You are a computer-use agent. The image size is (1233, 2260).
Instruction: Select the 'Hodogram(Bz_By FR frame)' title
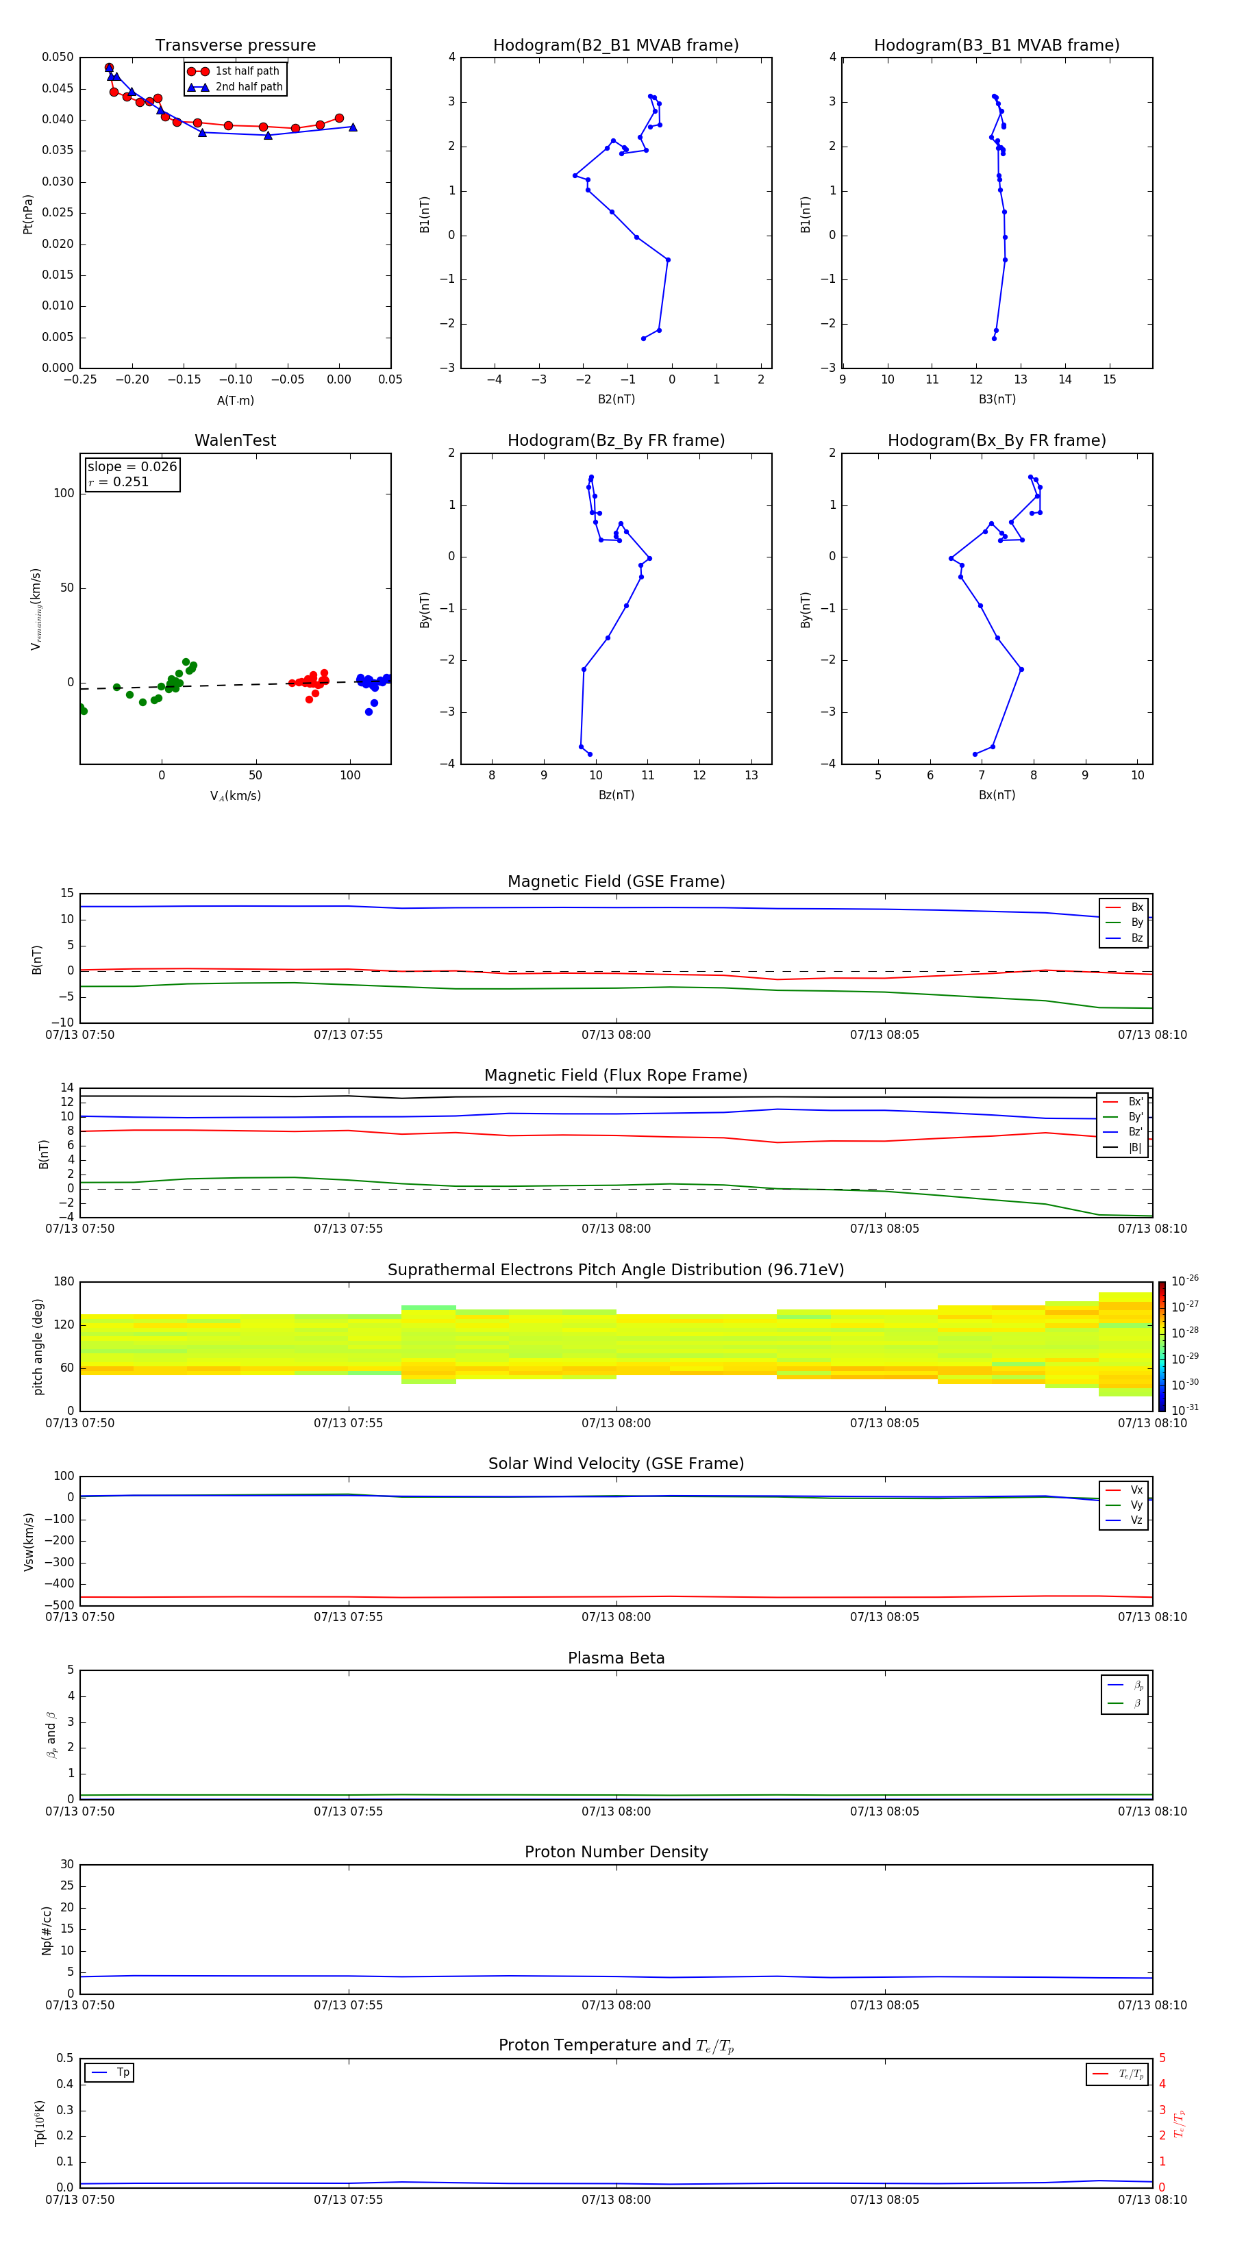coord(616,440)
